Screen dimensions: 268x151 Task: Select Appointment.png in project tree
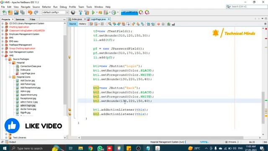[28, 95]
